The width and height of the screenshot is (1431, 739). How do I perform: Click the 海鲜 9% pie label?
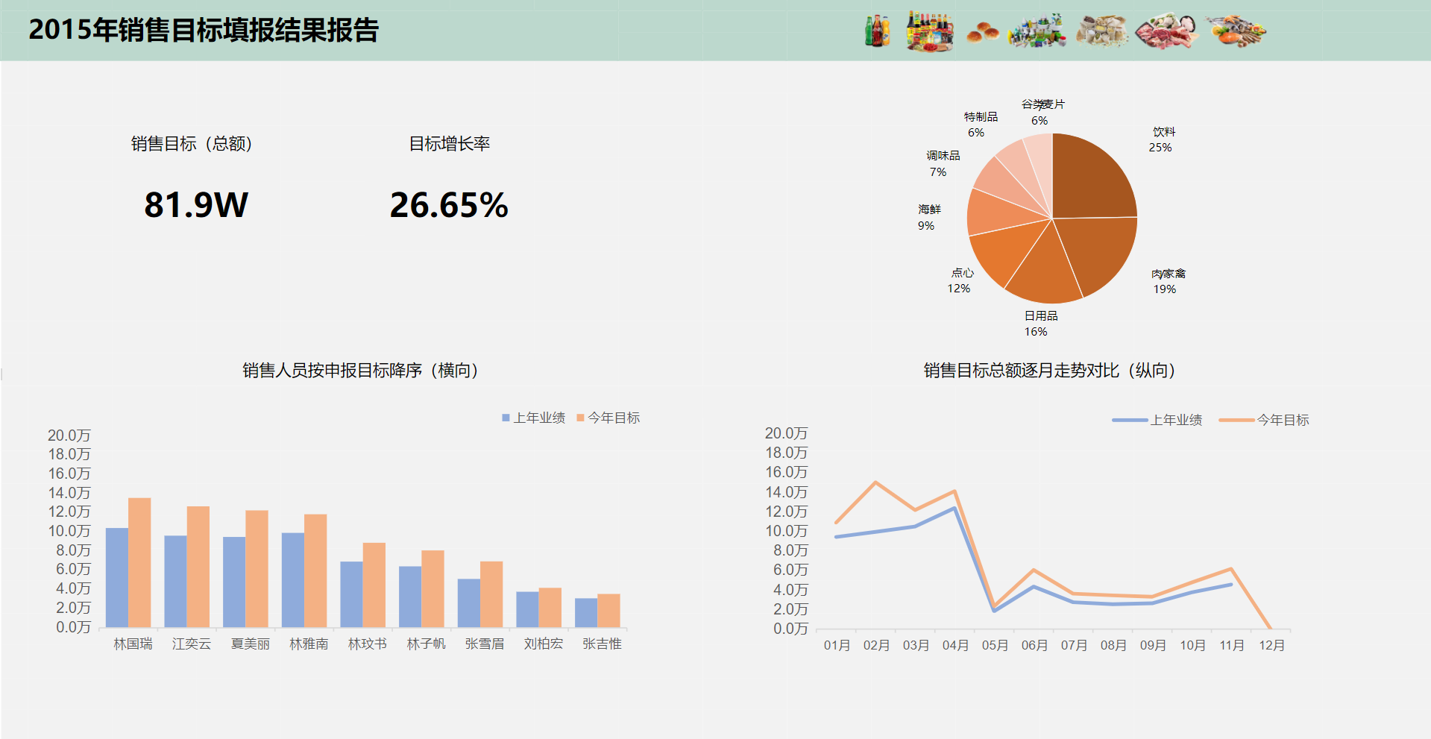(928, 217)
